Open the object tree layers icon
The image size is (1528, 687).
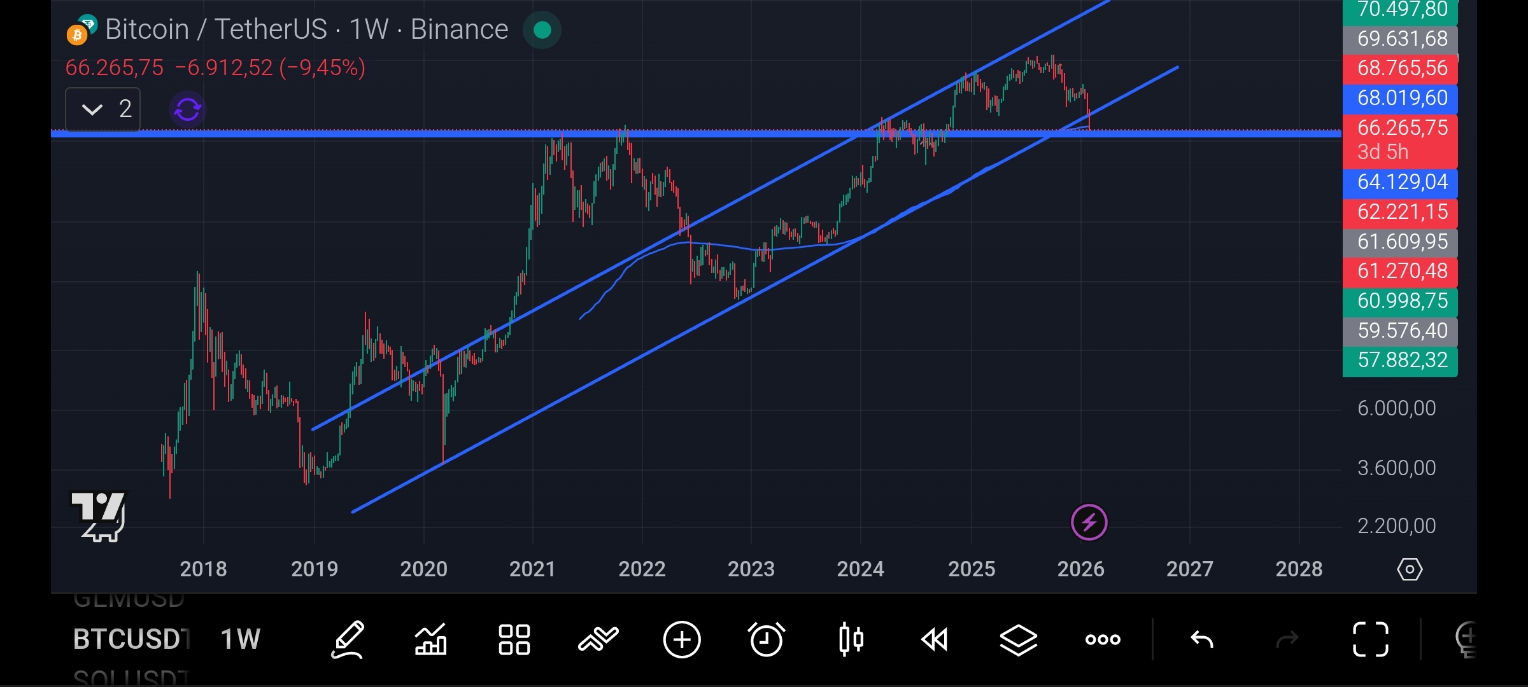(1019, 639)
